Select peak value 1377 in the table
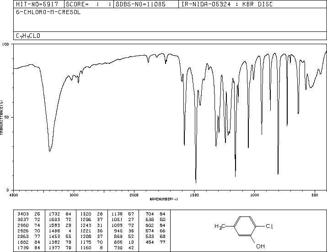 [54, 248]
